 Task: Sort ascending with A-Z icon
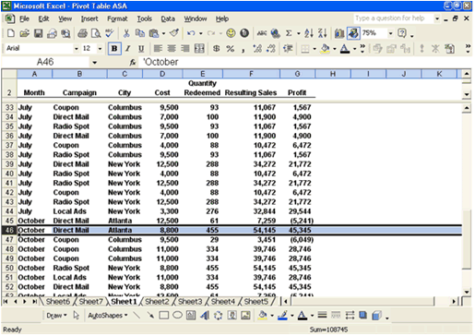pos(309,33)
